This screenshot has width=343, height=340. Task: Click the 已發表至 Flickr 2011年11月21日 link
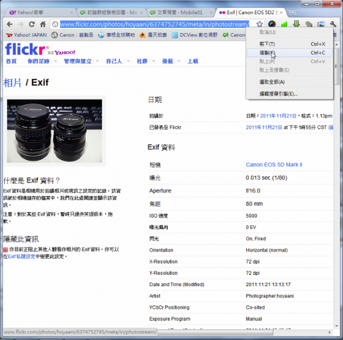[x=264, y=127]
